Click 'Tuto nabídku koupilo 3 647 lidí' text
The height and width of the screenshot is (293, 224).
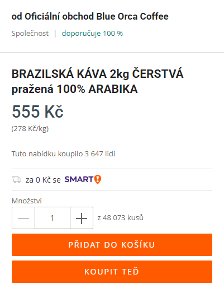click(x=63, y=154)
